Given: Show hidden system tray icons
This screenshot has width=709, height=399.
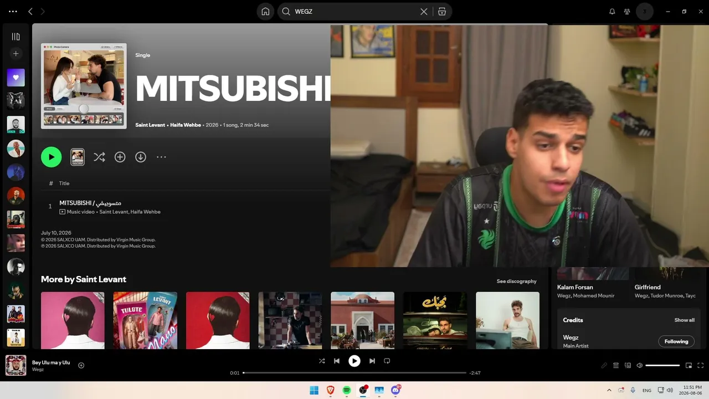Looking at the screenshot, I should pos(609,390).
